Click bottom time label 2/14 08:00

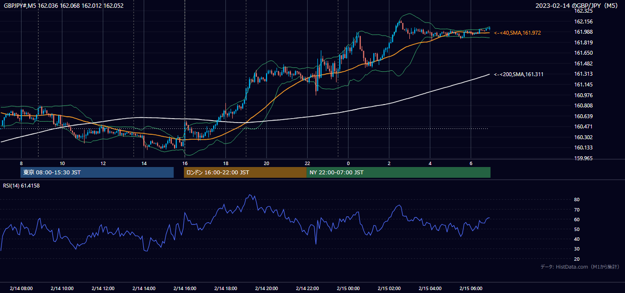point(21,288)
